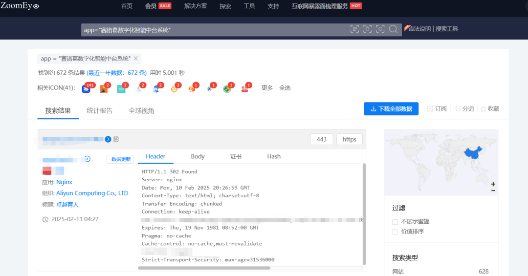Select the Header tab
The width and height of the screenshot is (528, 276).
(x=155, y=156)
